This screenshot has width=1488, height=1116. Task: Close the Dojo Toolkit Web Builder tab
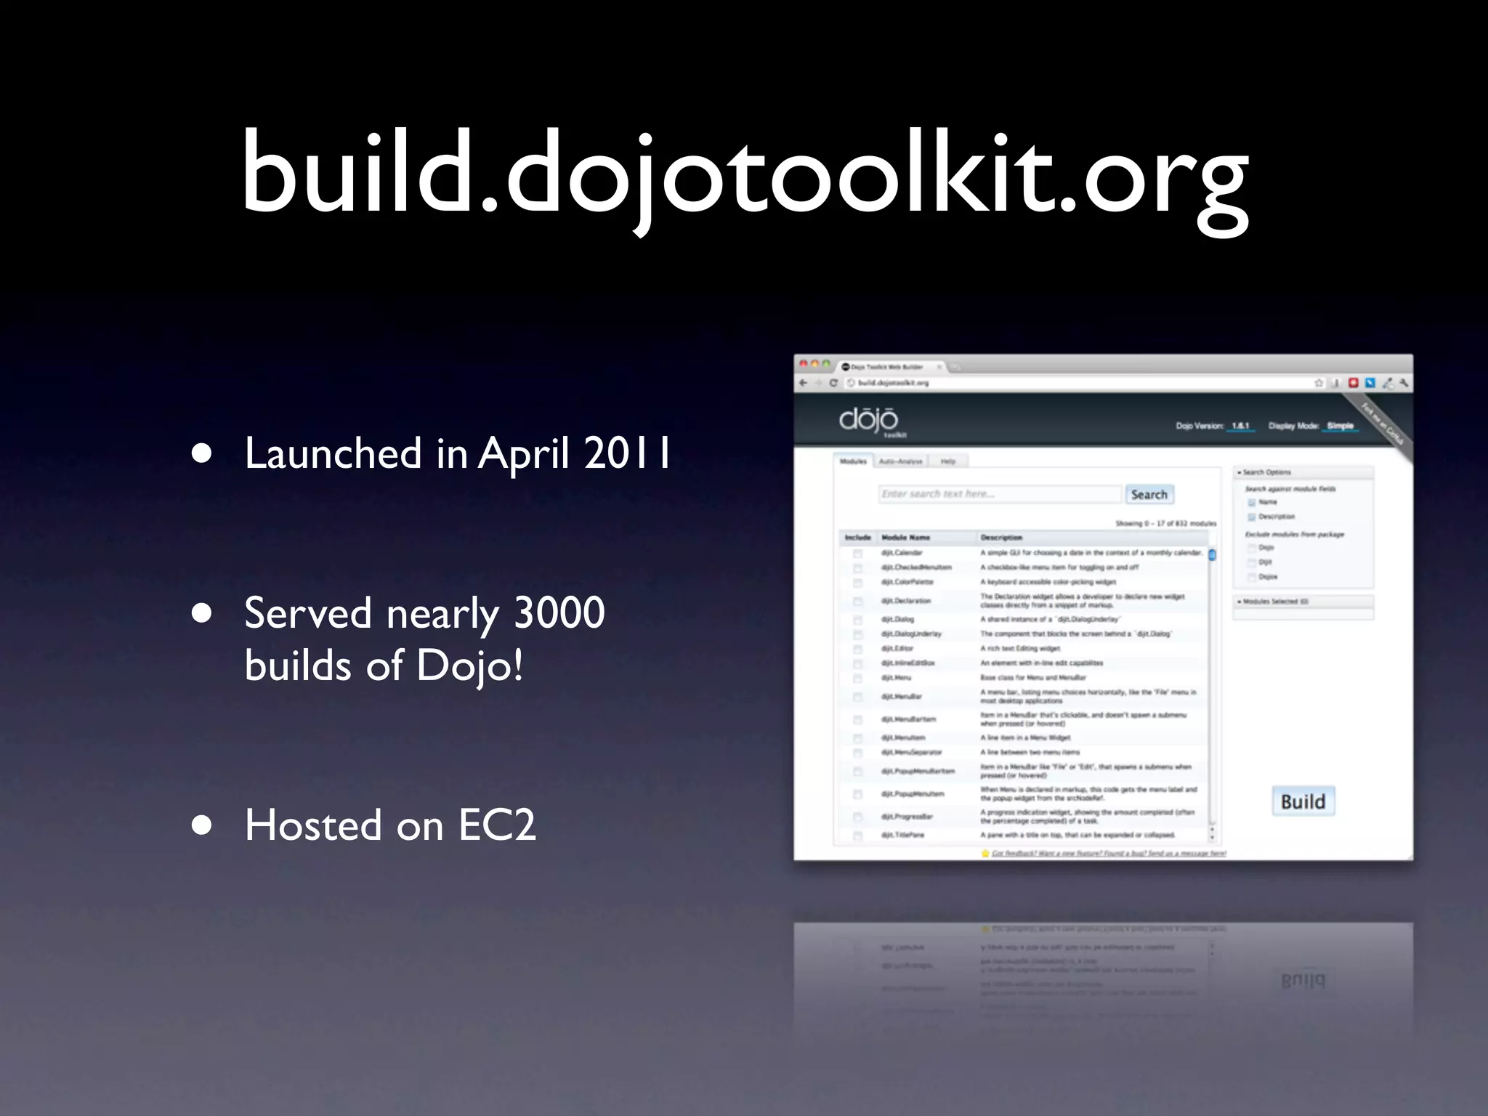(x=939, y=367)
